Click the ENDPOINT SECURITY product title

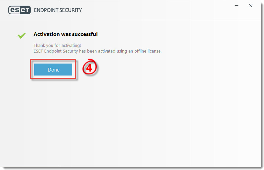point(58,10)
